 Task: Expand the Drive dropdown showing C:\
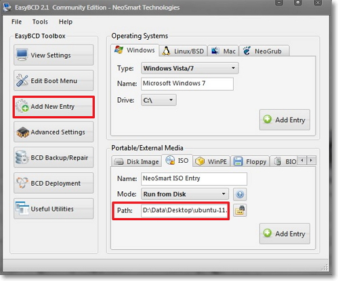(159, 100)
